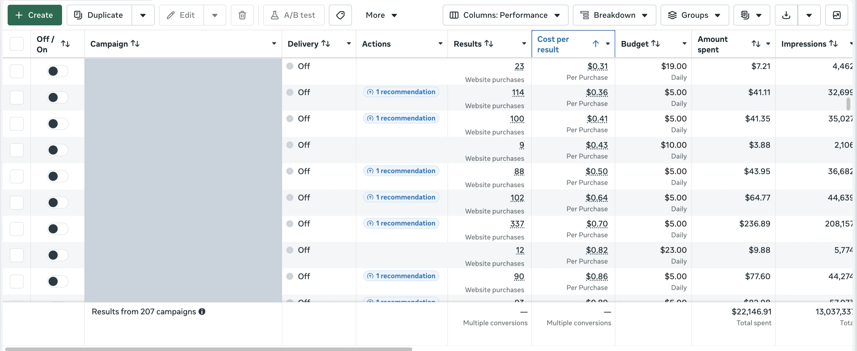The width and height of the screenshot is (857, 351).
Task: Select the checkbox for the $0.41 row
Action: point(17,124)
